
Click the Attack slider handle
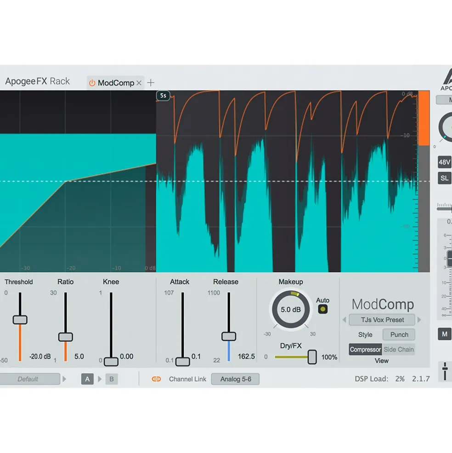click(x=183, y=361)
